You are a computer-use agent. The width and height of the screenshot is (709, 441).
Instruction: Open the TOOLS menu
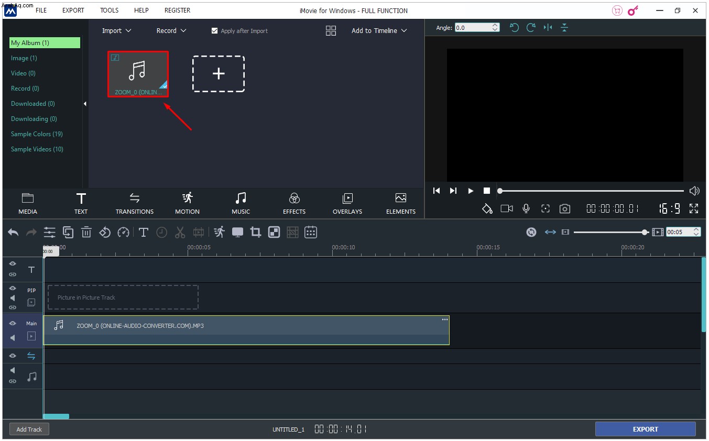[x=110, y=10]
